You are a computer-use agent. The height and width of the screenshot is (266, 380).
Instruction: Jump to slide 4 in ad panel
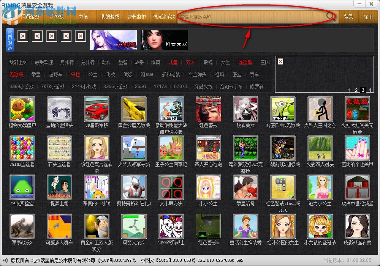[x=370, y=90]
